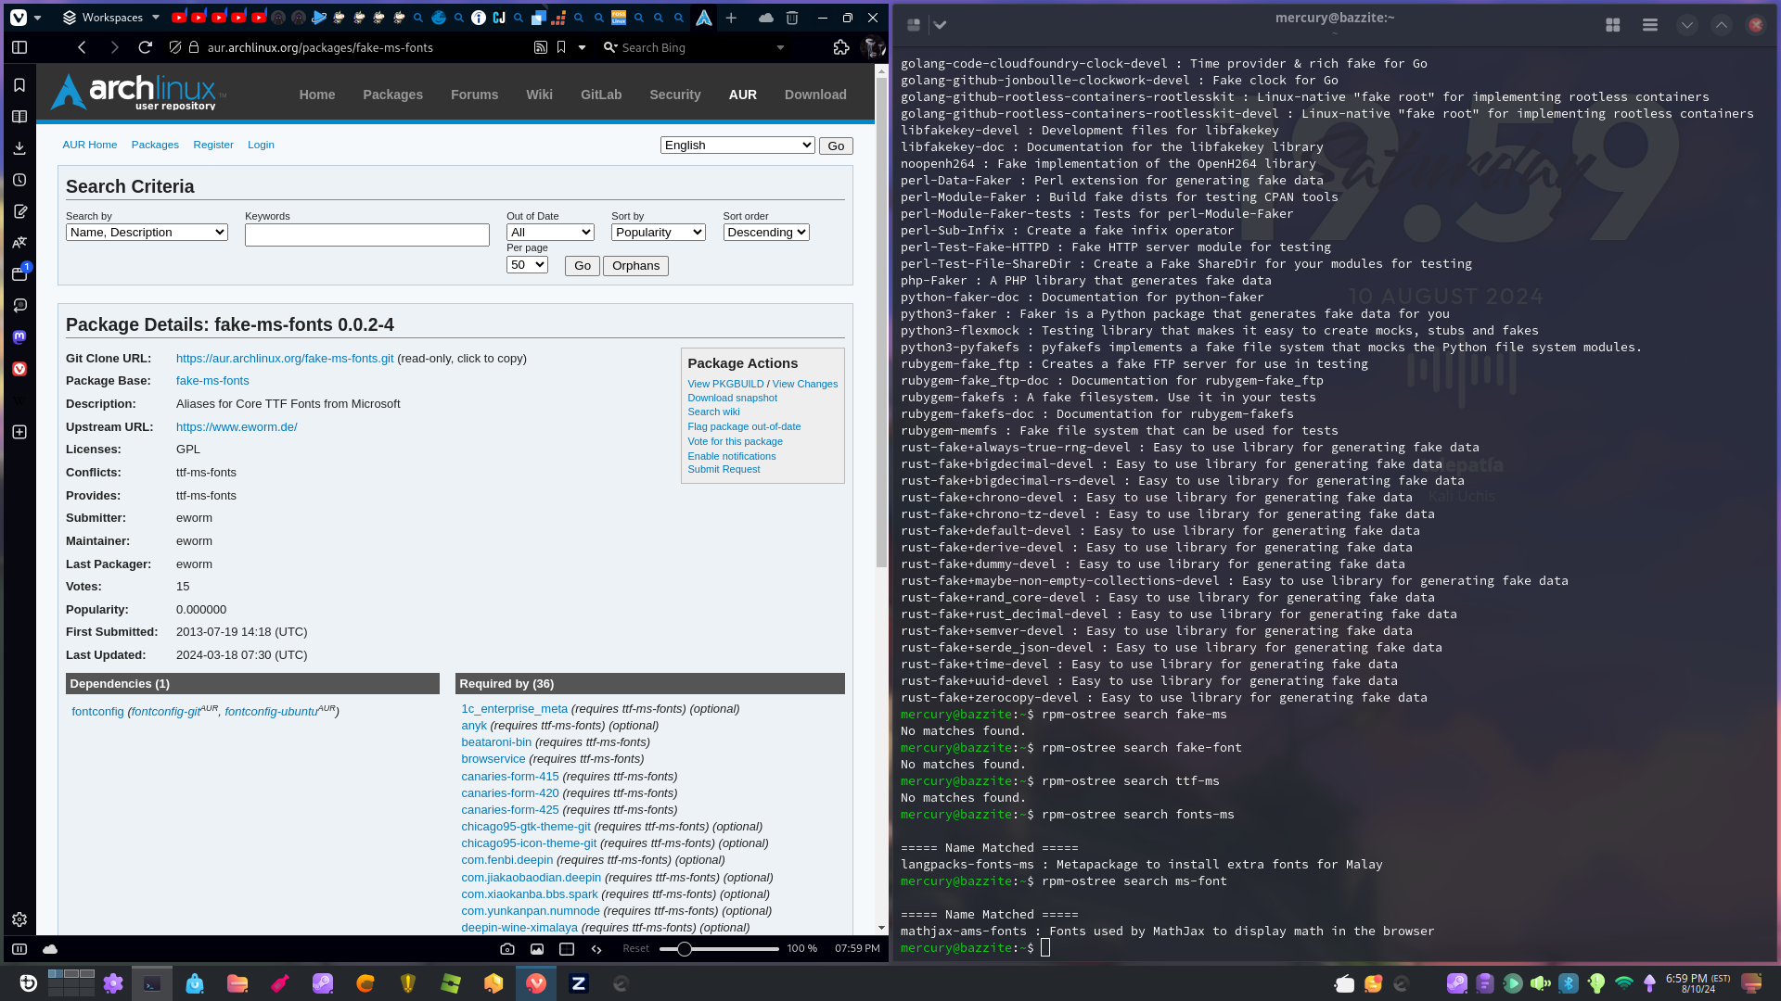The width and height of the screenshot is (1781, 1001).
Task: Toggle the tracker blocker shield icon
Action: point(175,47)
